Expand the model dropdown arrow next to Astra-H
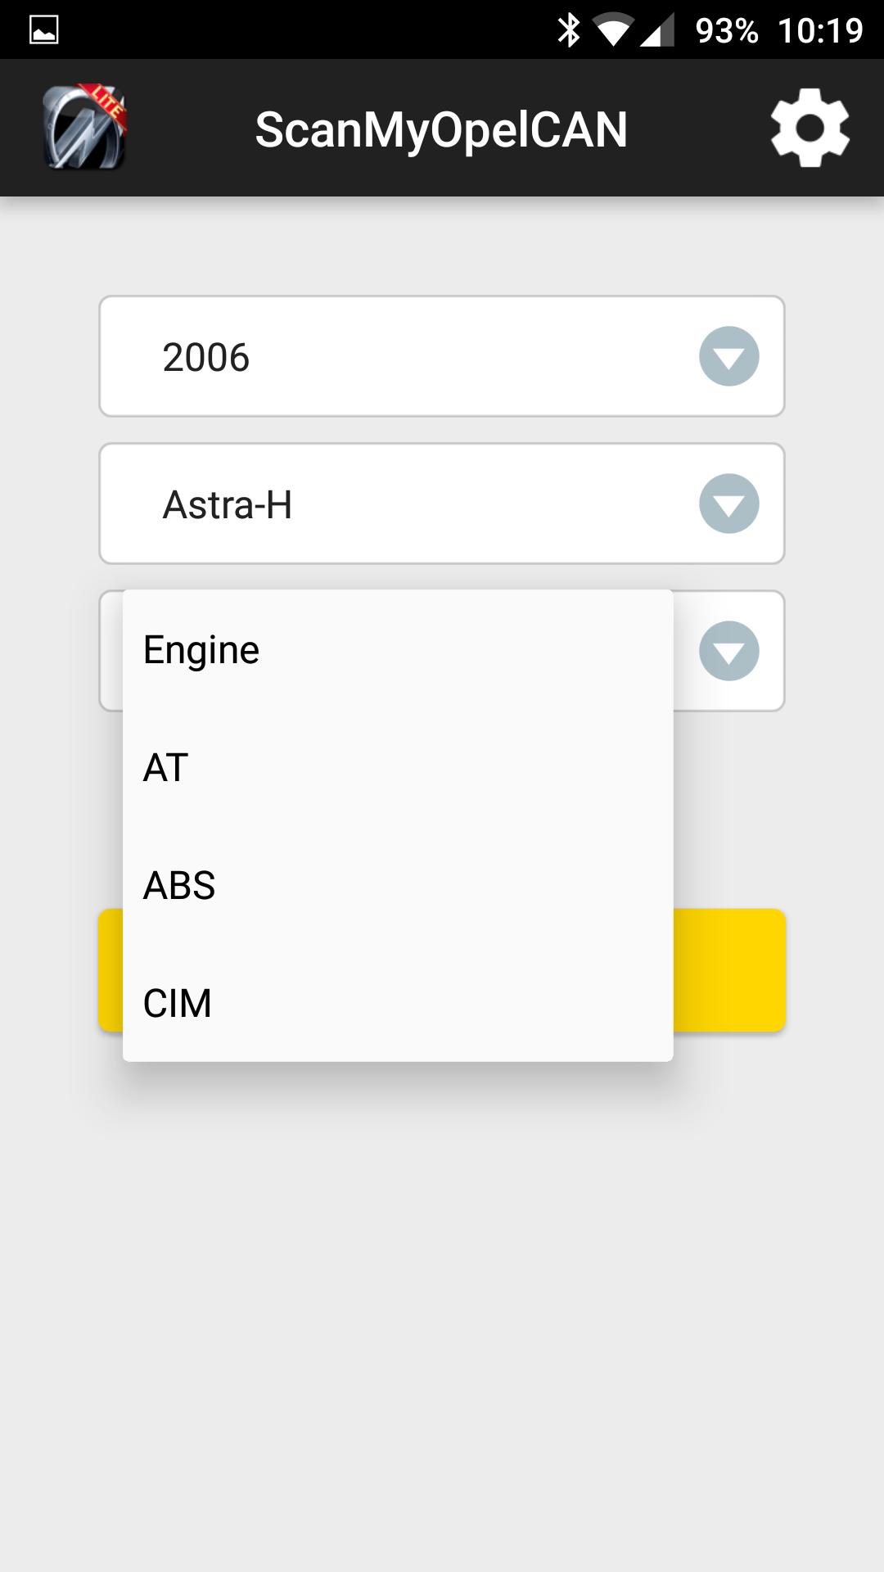 pos(728,504)
